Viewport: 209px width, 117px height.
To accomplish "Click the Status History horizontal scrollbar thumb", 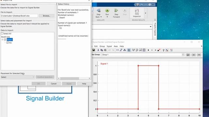I will pyautogui.click(x=70, y=78).
